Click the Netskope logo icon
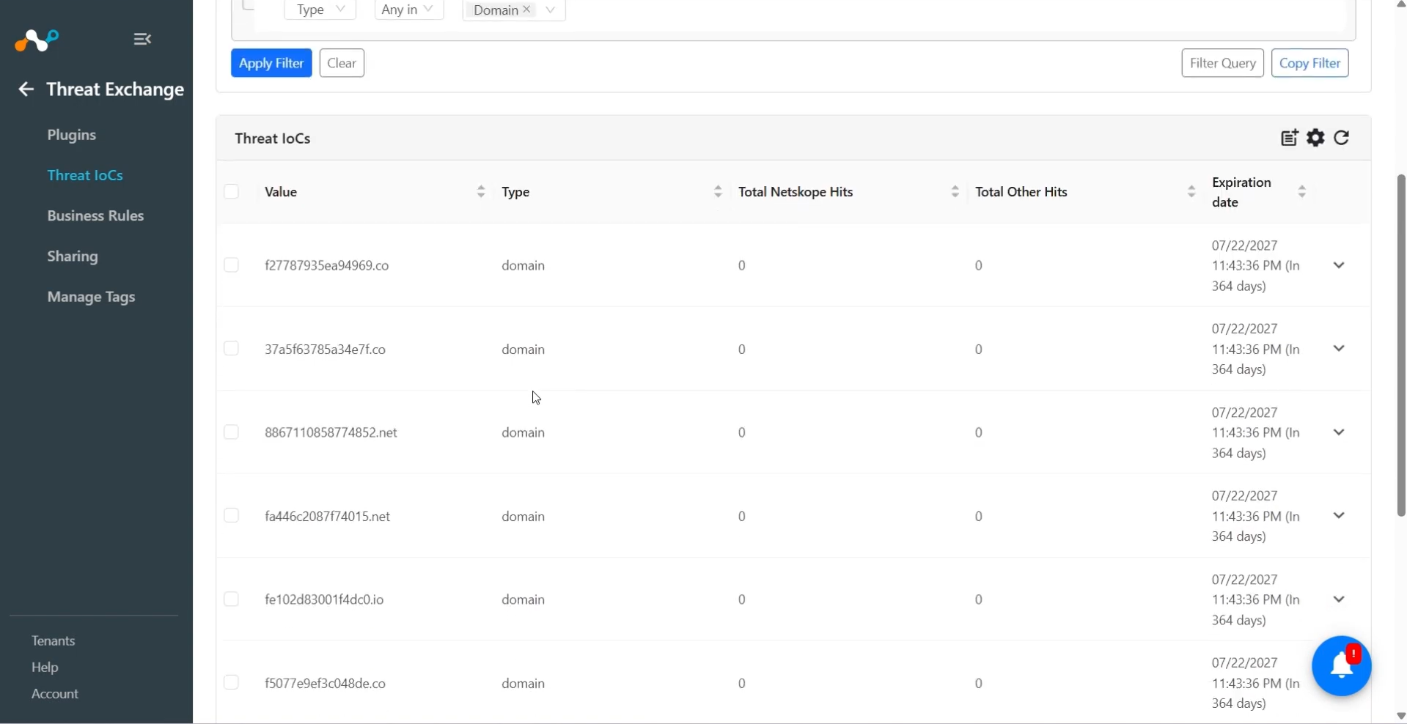 [37, 40]
